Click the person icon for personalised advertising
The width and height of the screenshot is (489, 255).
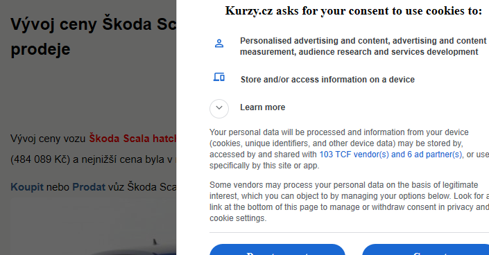(x=219, y=43)
